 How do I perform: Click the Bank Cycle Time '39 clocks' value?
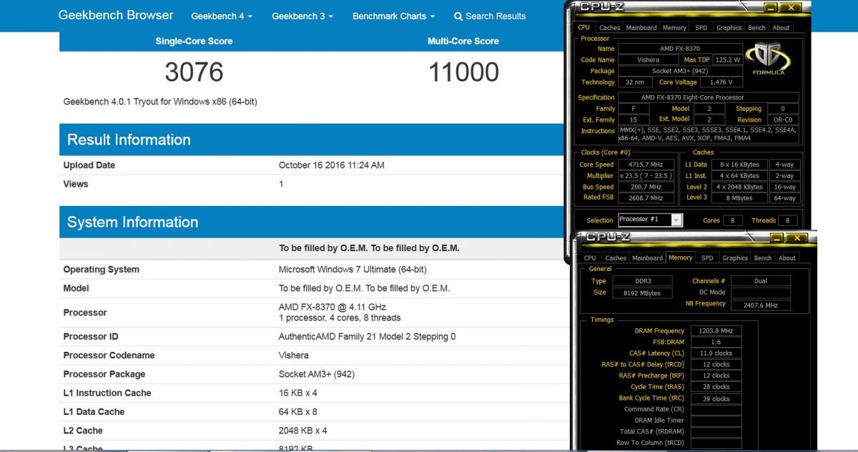(x=716, y=398)
